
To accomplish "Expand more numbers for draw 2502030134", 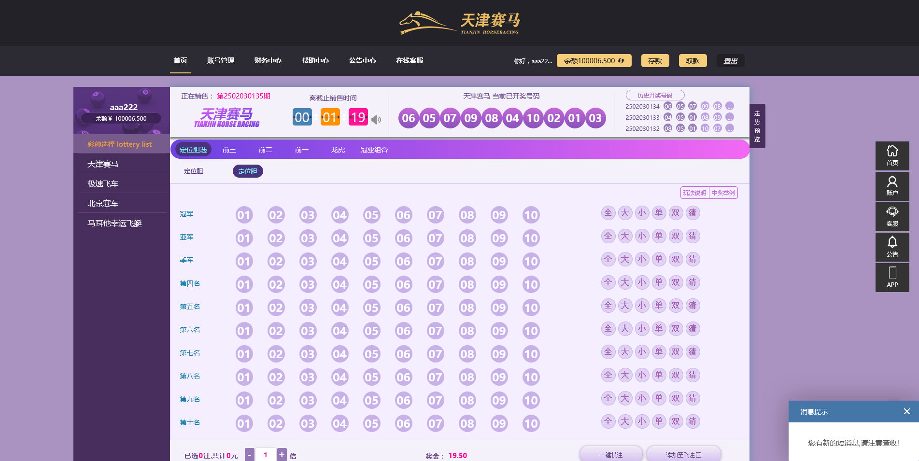I will pyautogui.click(x=730, y=106).
